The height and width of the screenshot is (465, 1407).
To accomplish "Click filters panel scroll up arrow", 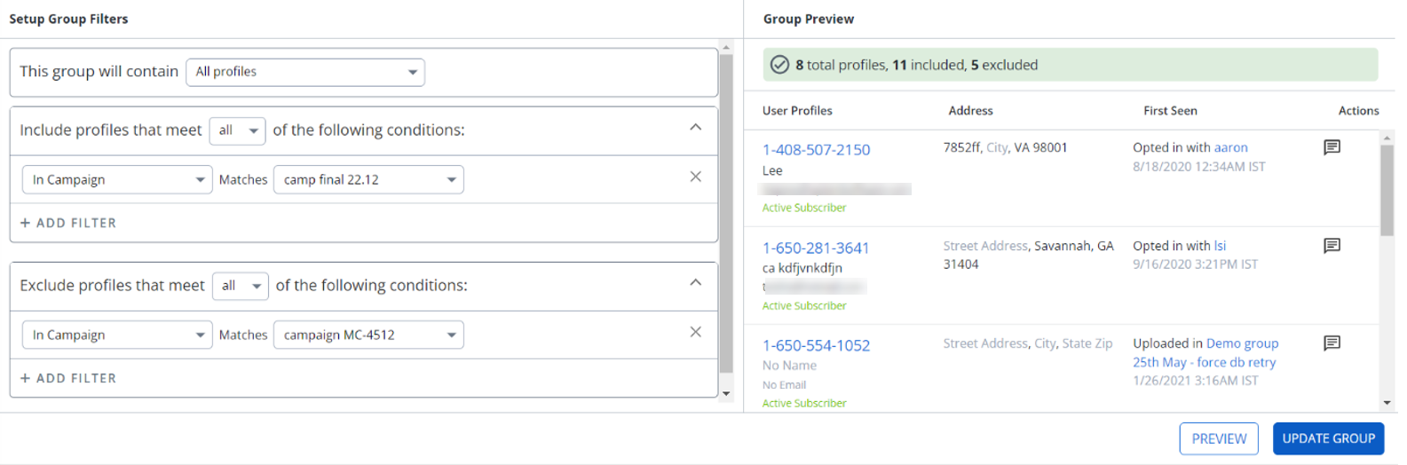I will (726, 48).
